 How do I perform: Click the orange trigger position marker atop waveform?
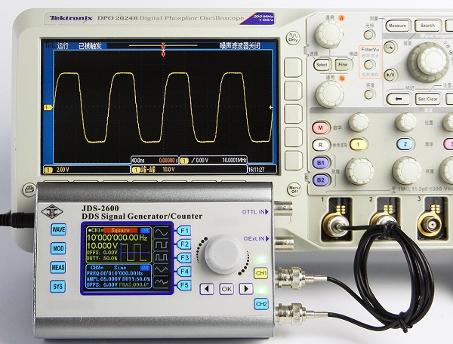pyautogui.click(x=163, y=49)
